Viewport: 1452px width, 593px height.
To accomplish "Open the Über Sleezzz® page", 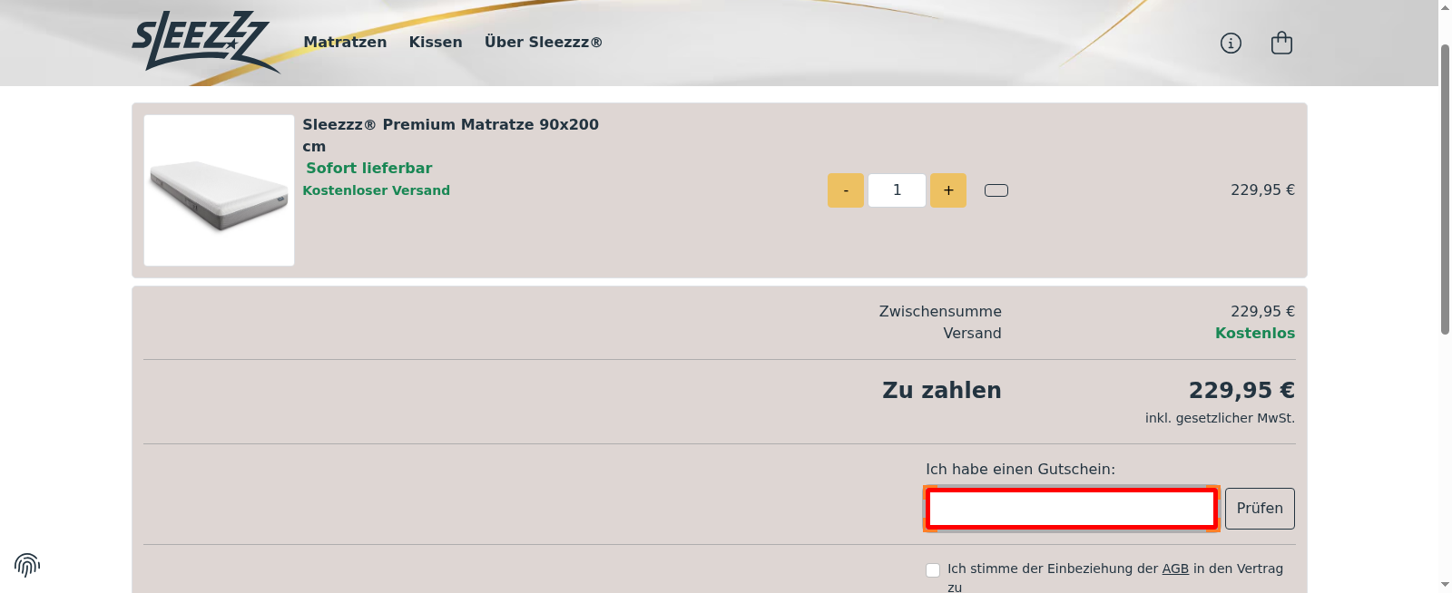I will point(543,43).
